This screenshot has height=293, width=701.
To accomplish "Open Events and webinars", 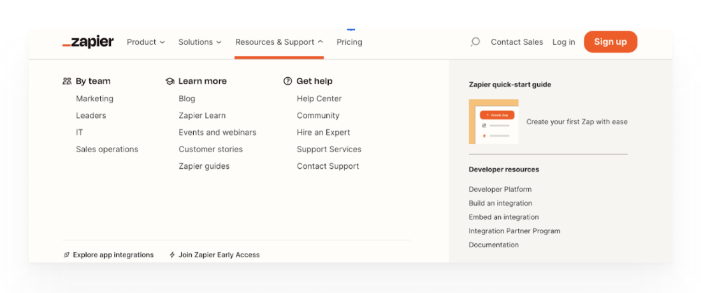I will click(x=217, y=132).
